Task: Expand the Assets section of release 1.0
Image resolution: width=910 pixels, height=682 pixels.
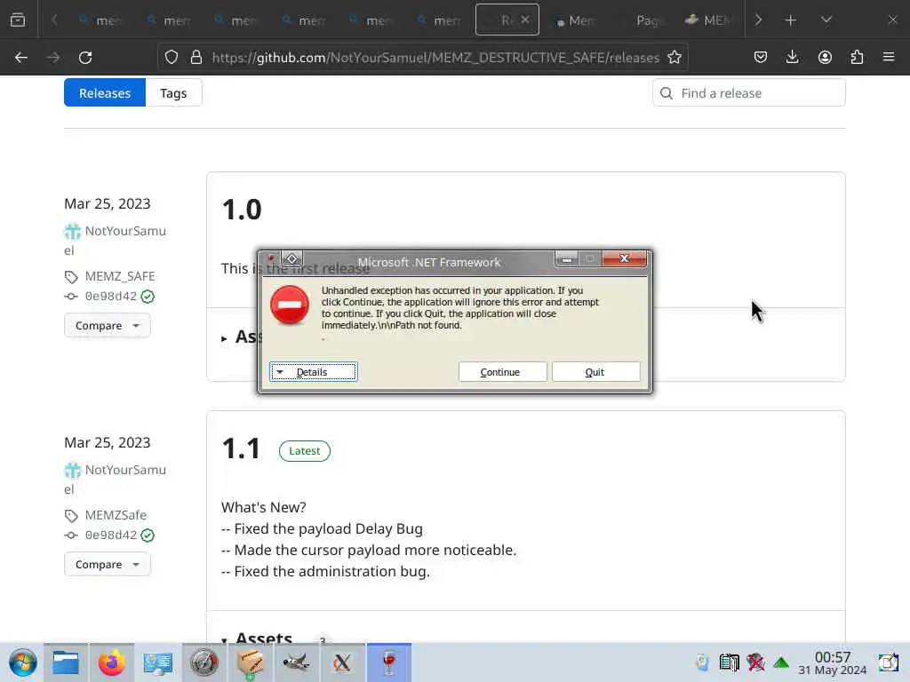Action: pyautogui.click(x=240, y=337)
